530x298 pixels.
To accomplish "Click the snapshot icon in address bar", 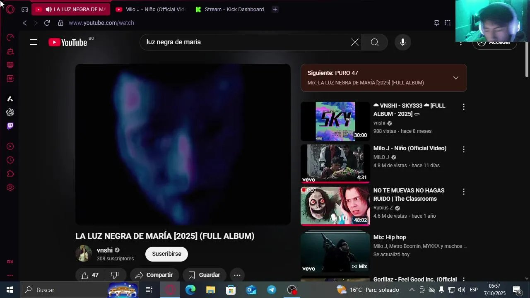I will pyautogui.click(x=448, y=23).
